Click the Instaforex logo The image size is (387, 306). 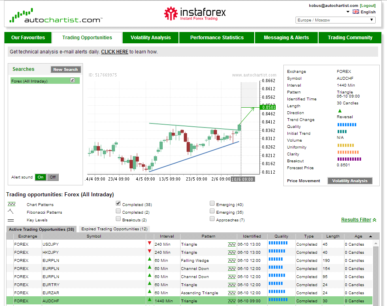195,13
